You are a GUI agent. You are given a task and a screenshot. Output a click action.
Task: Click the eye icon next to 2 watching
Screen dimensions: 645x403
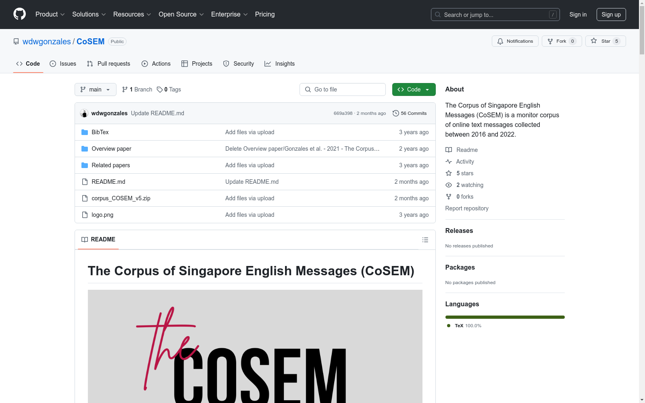(449, 185)
